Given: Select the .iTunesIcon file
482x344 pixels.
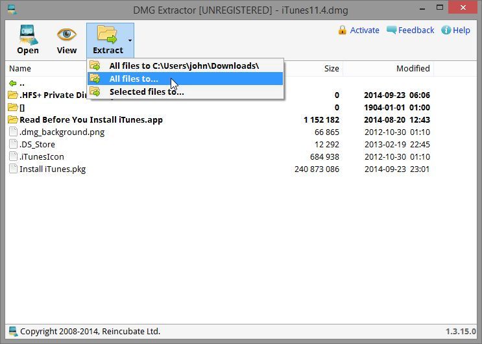Looking at the screenshot, I should pyautogui.click(x=218, y=156).
